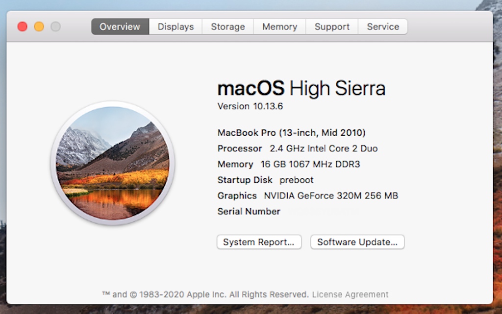Open the Service tab
502x314 pixels.
point(383,26)
